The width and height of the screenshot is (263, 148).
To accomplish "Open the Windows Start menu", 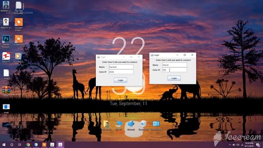I will coord(4,145).
